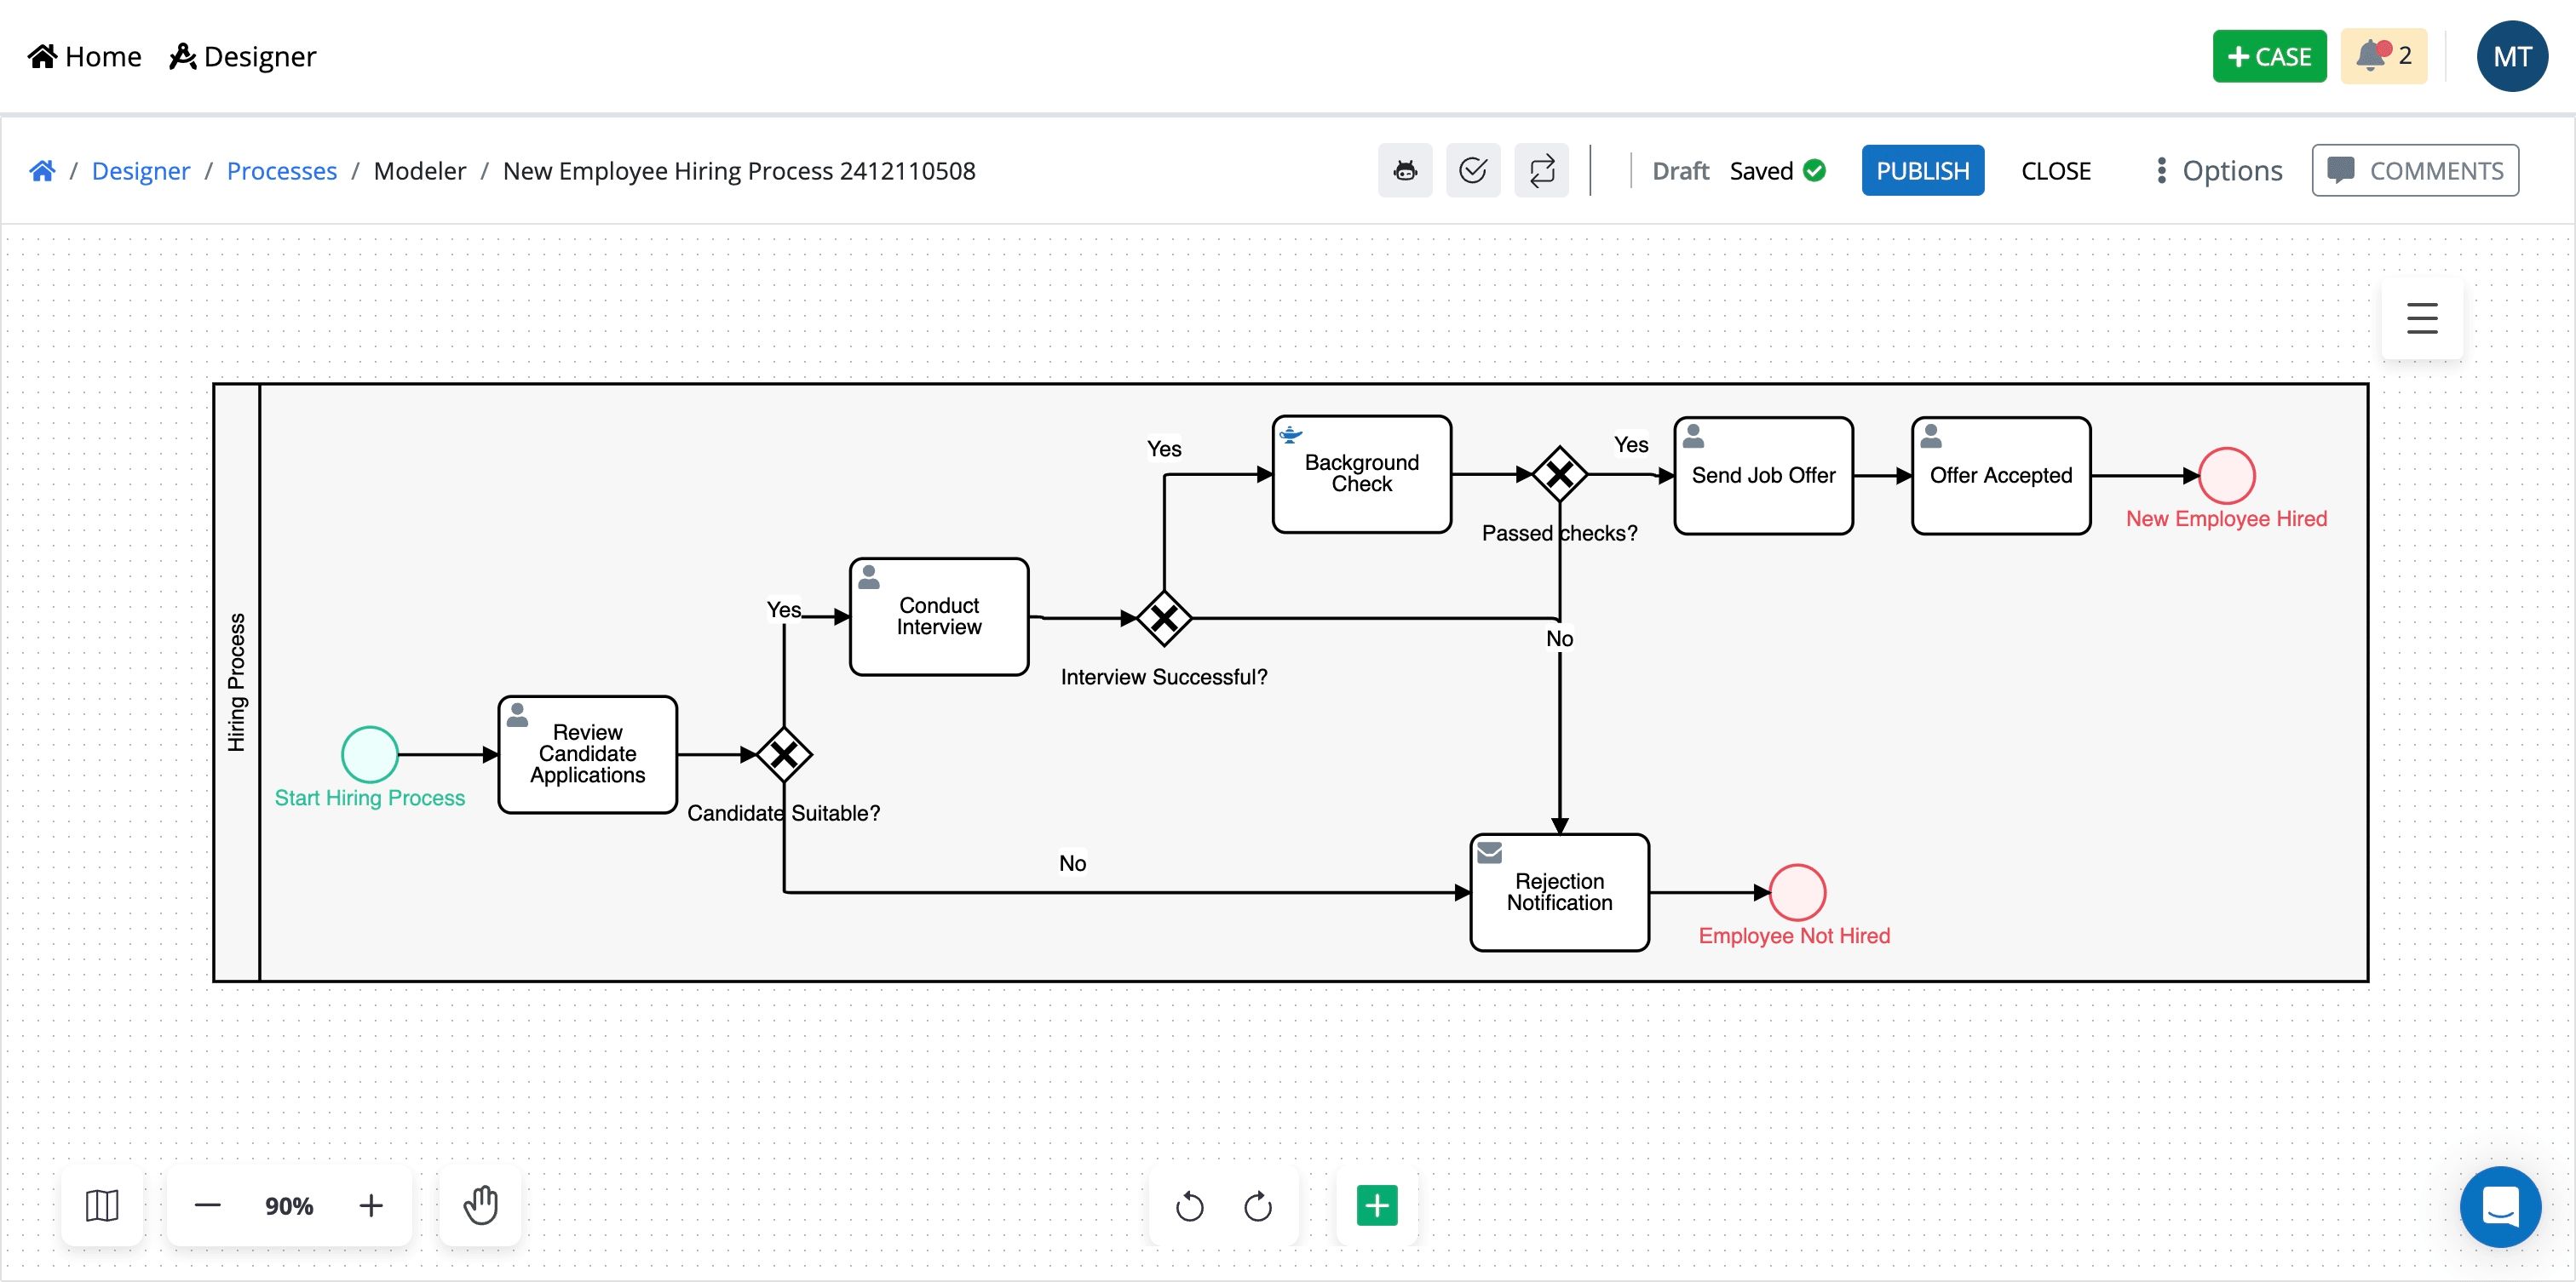Click the green add element button
Image resolution: width=2576 pixels, height=1282 pixels.
pyautogui.click(x=1377, y=1205)
